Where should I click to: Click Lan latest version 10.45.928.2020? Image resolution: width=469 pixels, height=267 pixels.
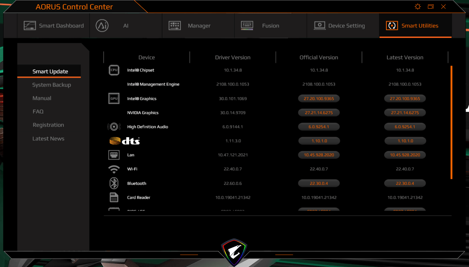pyautogui.click(x=405, y=155)
